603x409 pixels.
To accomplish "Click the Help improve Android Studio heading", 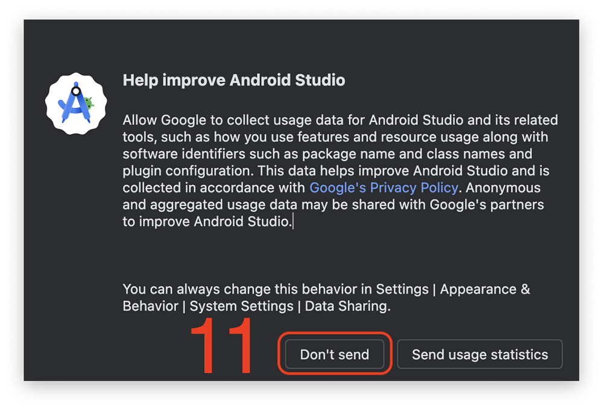I will point(234,80).
